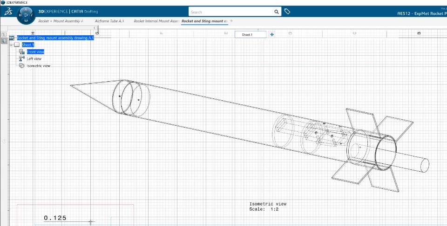Click the 0.125 dimension value
Screen dimensions: 447x226
tap(55, 218)
